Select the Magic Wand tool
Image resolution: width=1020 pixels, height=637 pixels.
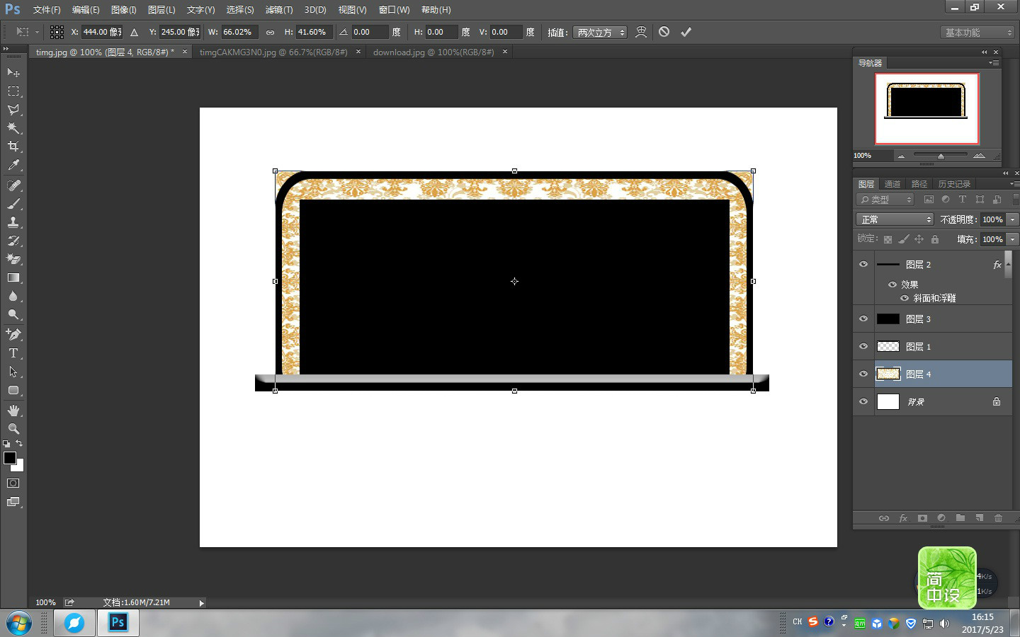[13, 128]
